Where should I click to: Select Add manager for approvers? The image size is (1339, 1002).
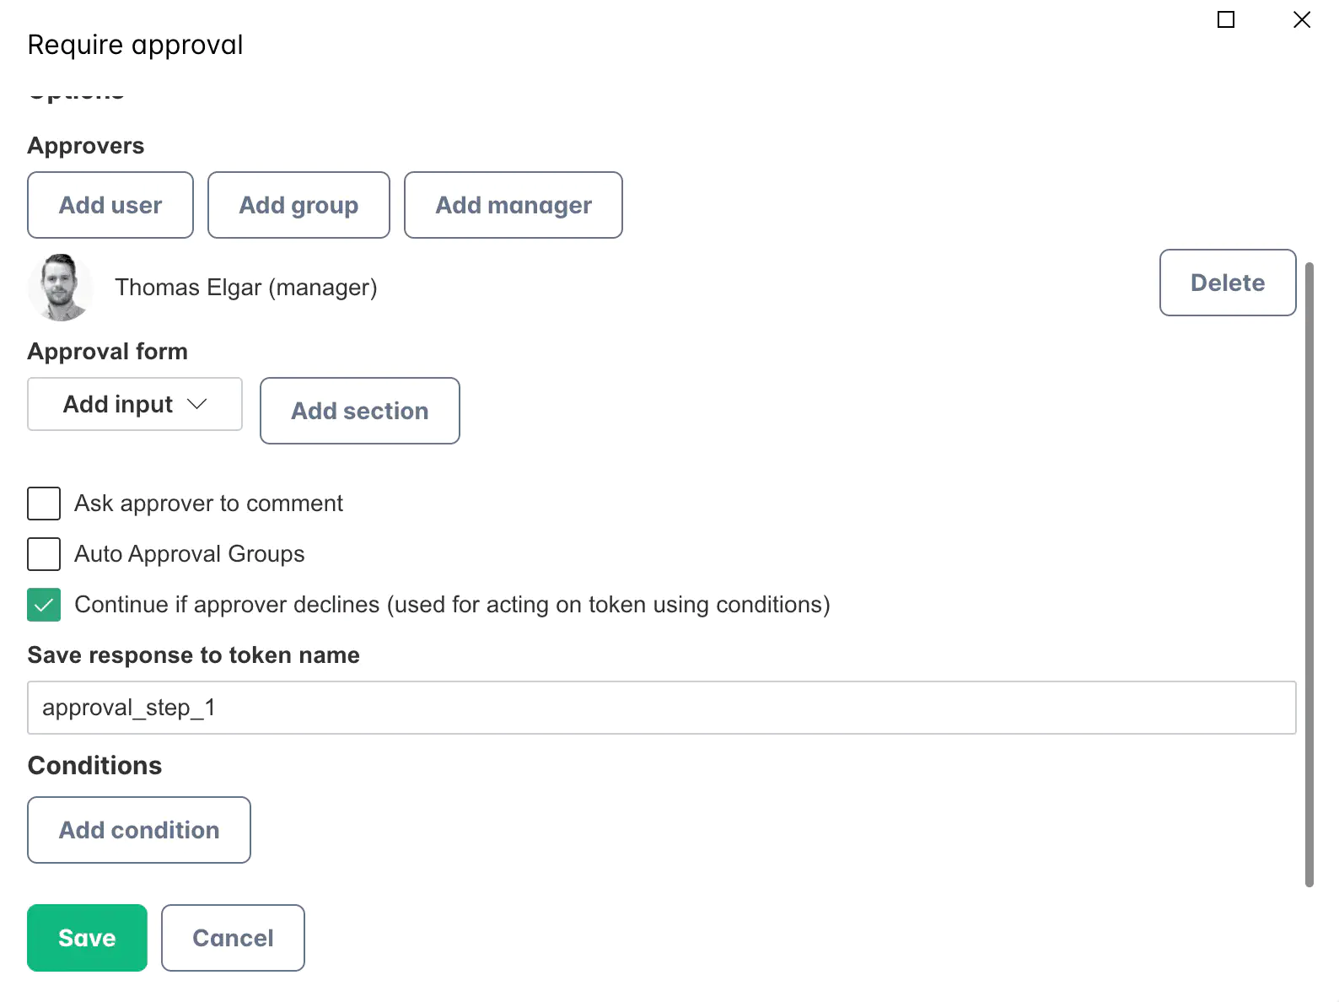pyautogui.click(x=513, y=205)
